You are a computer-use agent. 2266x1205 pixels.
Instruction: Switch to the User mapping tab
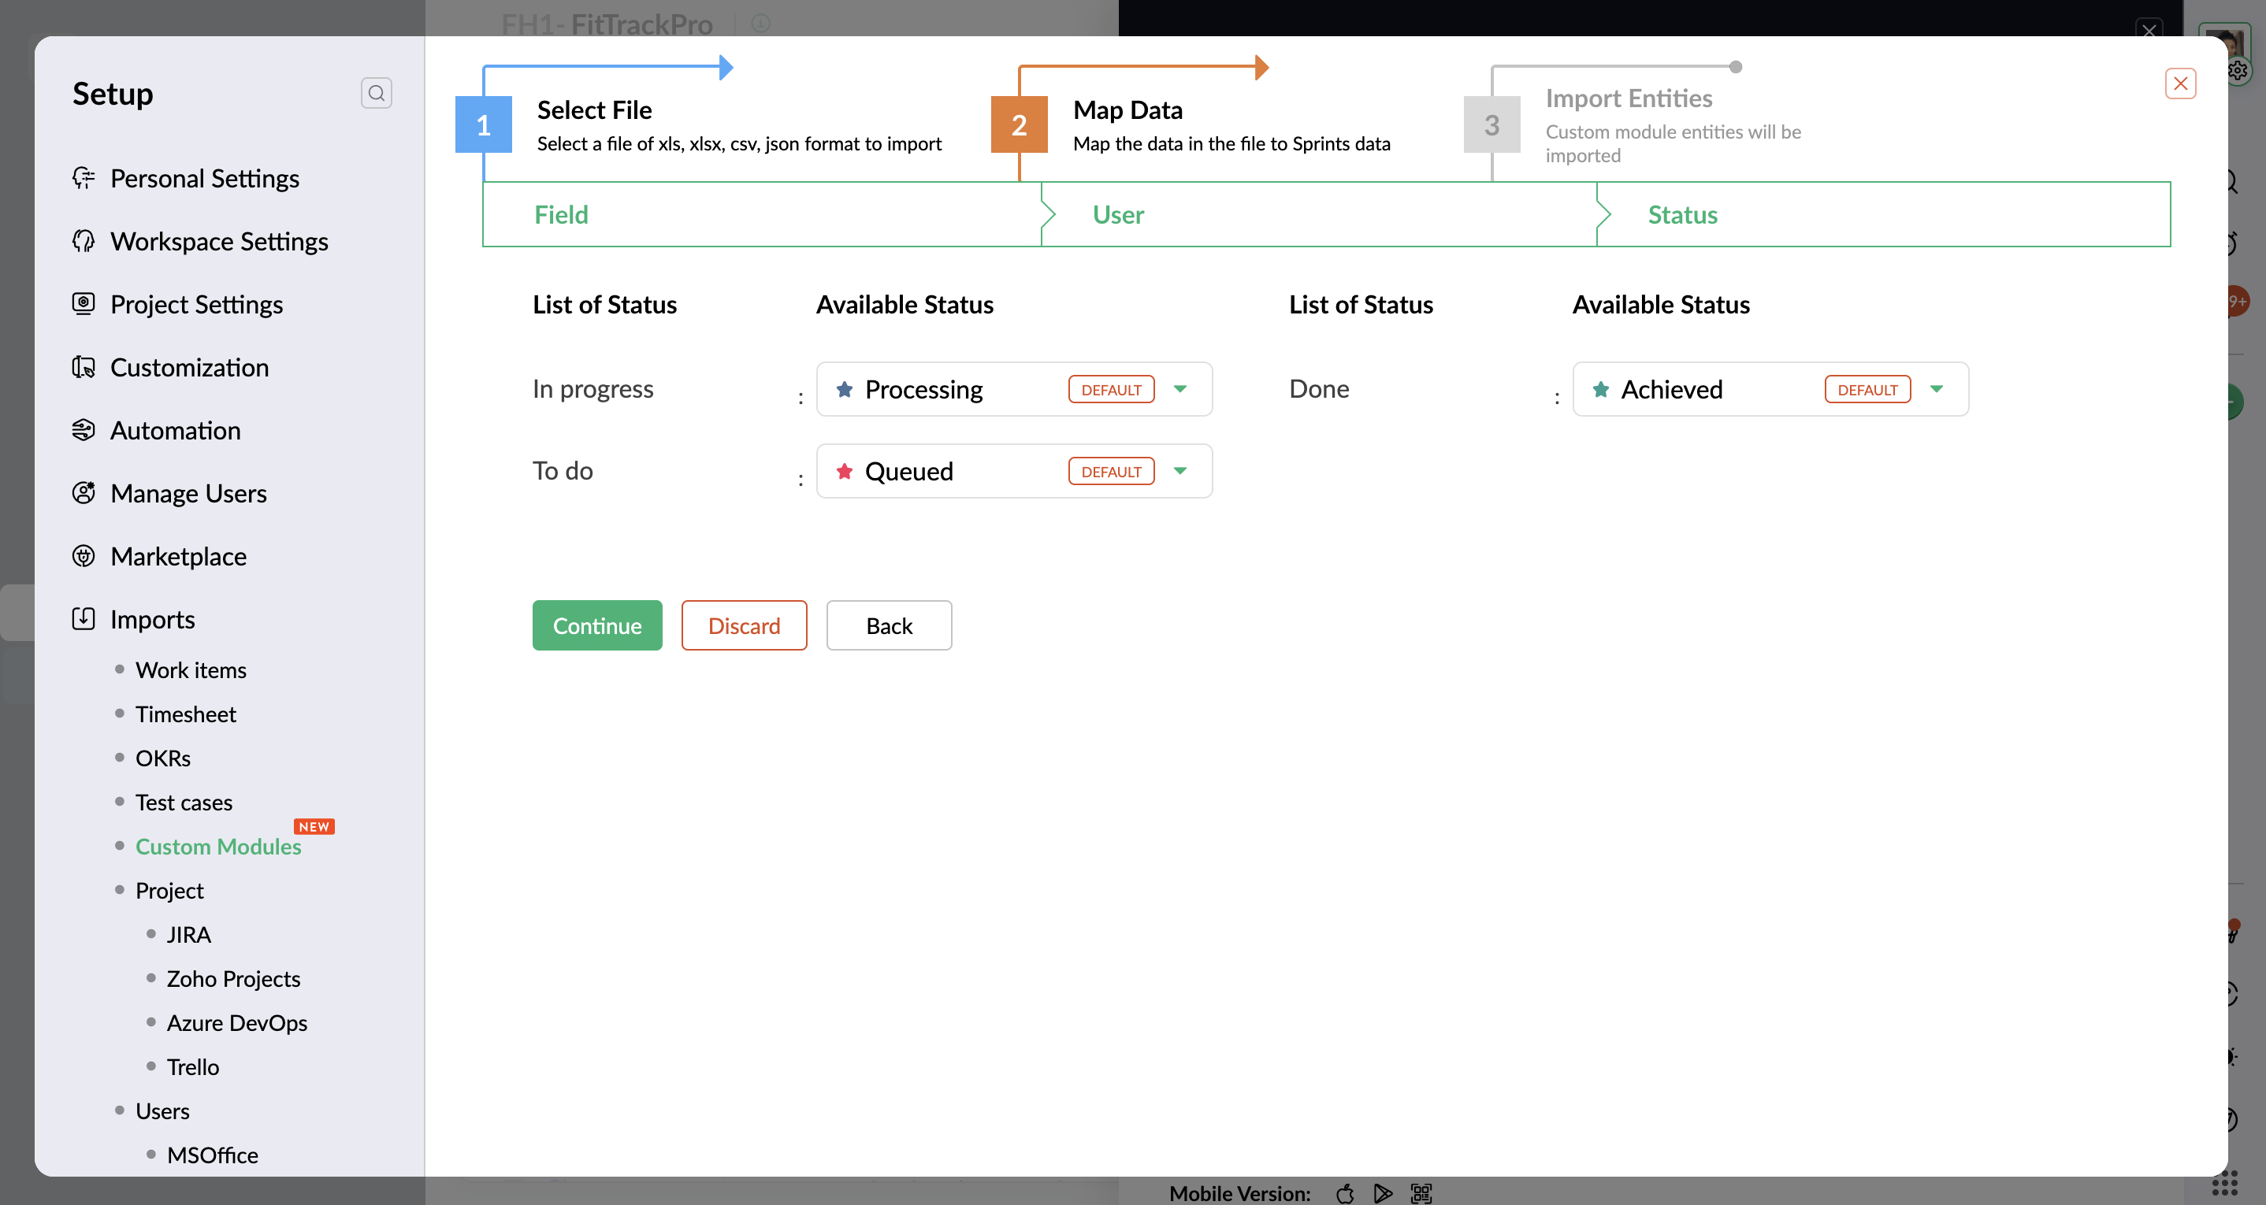pos(1117,214)
